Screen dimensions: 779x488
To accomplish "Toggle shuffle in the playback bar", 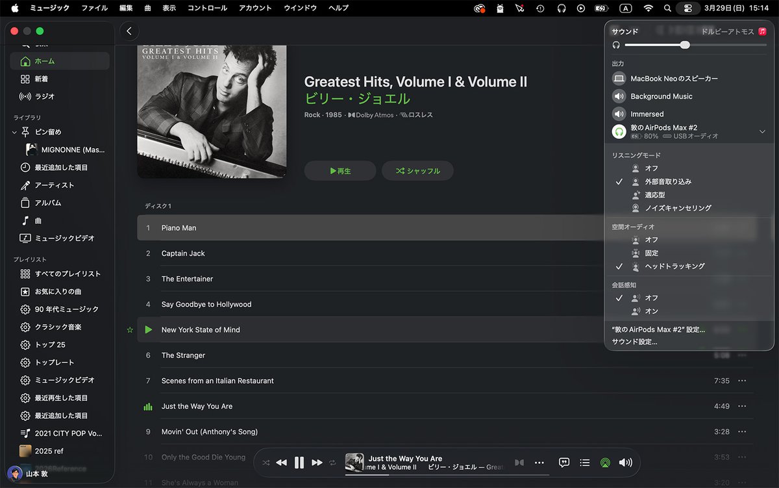I will point(266,463).
